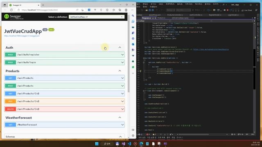This screenshot has height=147, width=262.
Task: Open a new browser tab
Action: (43, 5)
